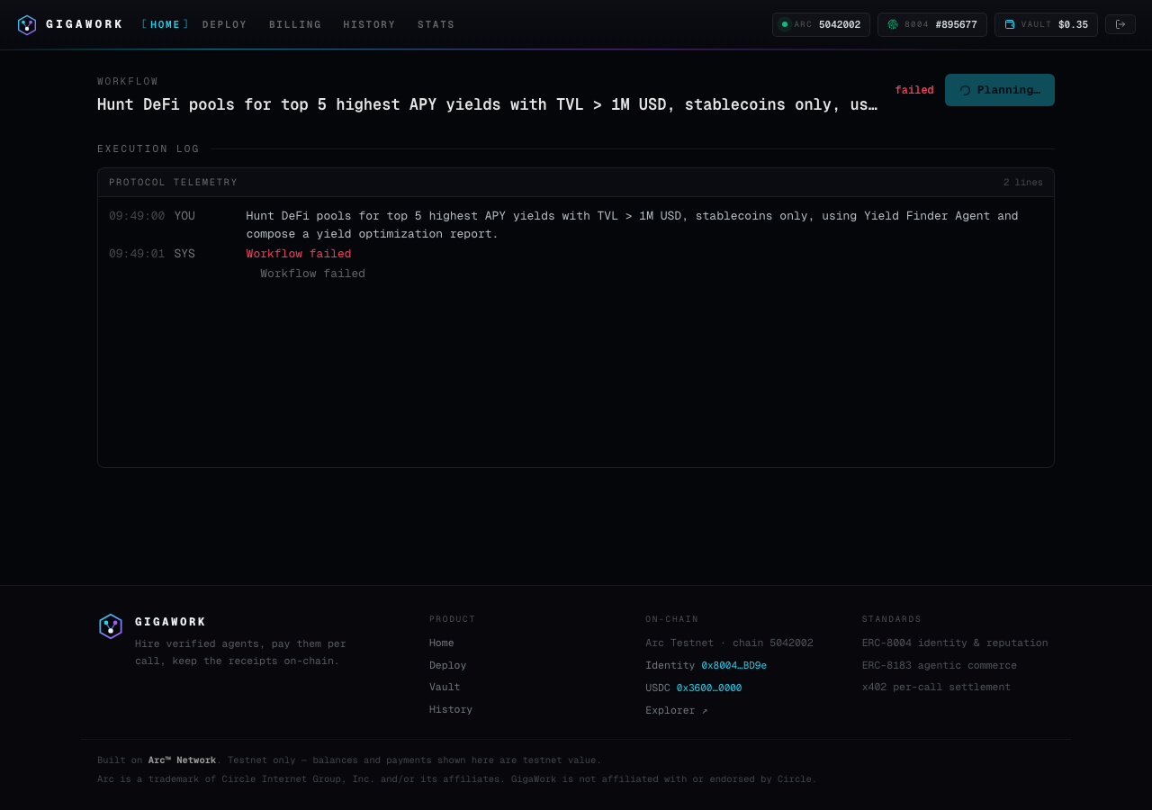Viewport: 1152px width, 810px height.
Task: Click the GIGAWORK wordmark in the footer
Action: pos(171,622)
